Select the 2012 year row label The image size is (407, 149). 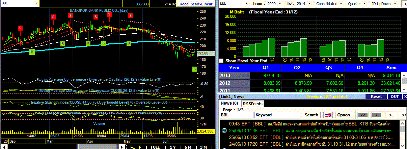point(235,83)
